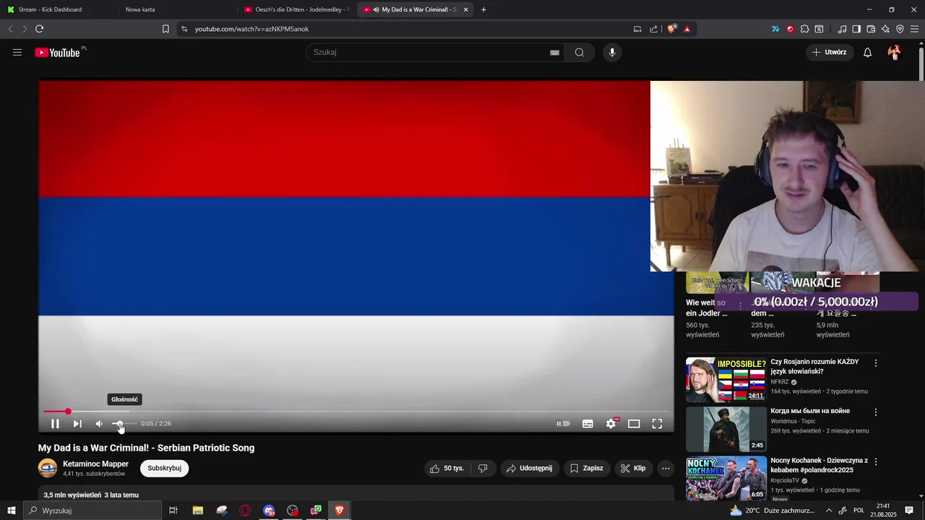
Task: Switch to theater mode
Action: (634, 424)
